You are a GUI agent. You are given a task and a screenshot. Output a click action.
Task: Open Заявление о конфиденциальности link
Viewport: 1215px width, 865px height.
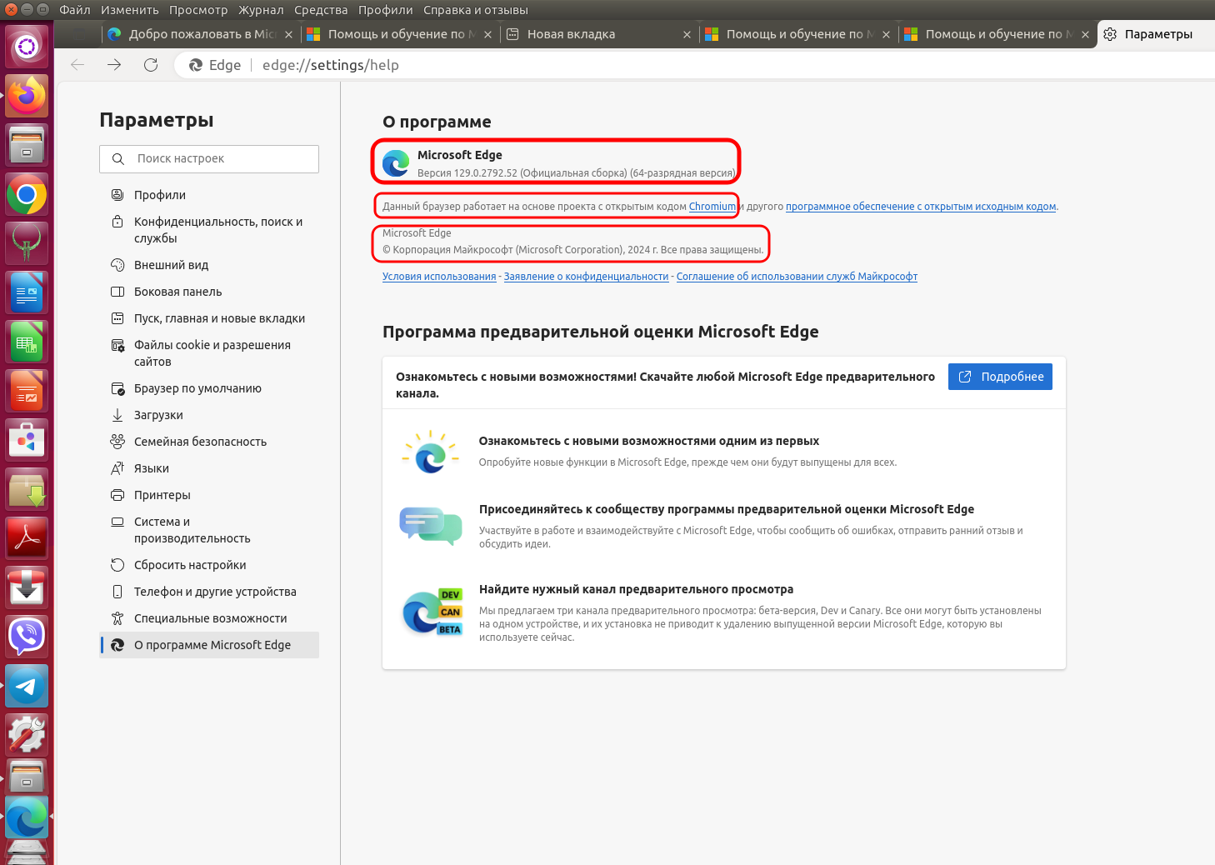click(x=586, y=277)
